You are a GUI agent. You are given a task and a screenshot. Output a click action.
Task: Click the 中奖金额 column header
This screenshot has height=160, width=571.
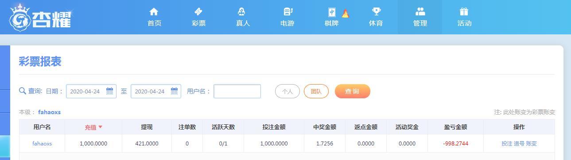pyautogui.click(x=325, y=127)
